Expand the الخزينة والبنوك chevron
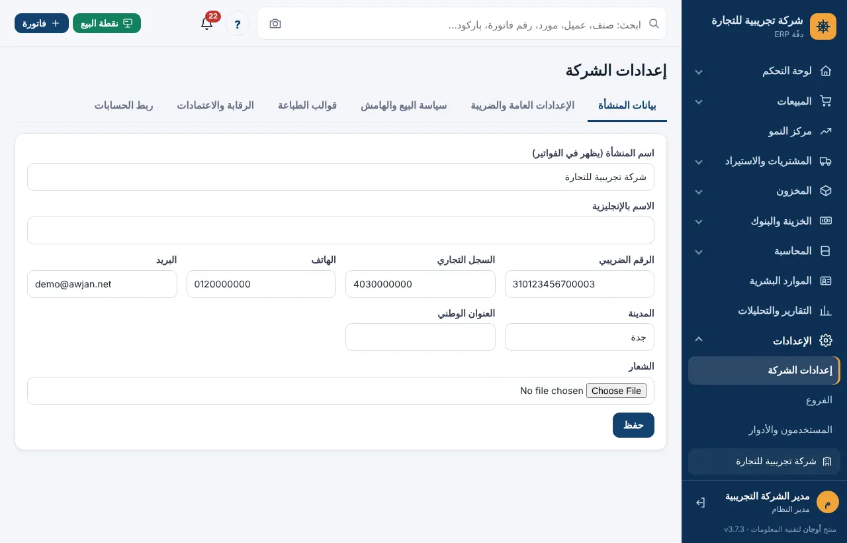Viewport: 847px width, 543px height. [699, 221]
